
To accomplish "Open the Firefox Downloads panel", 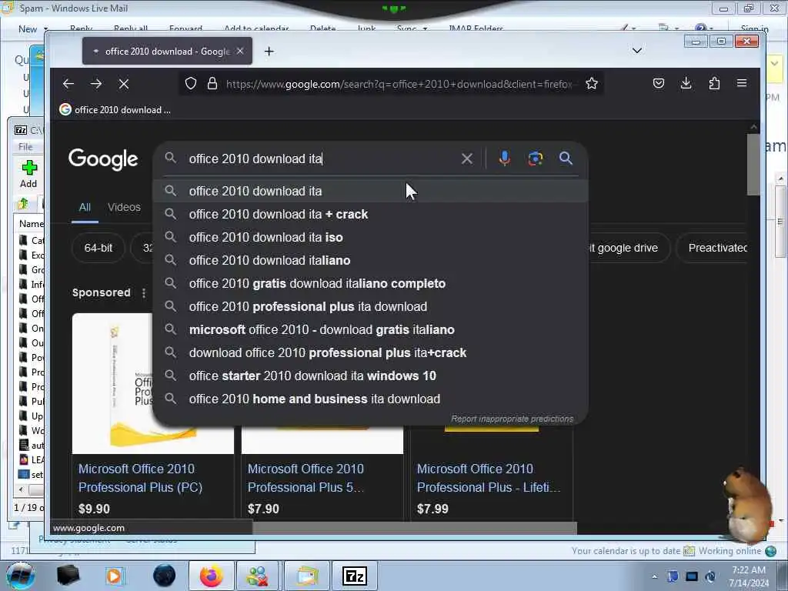I will (x=686, y=83).
